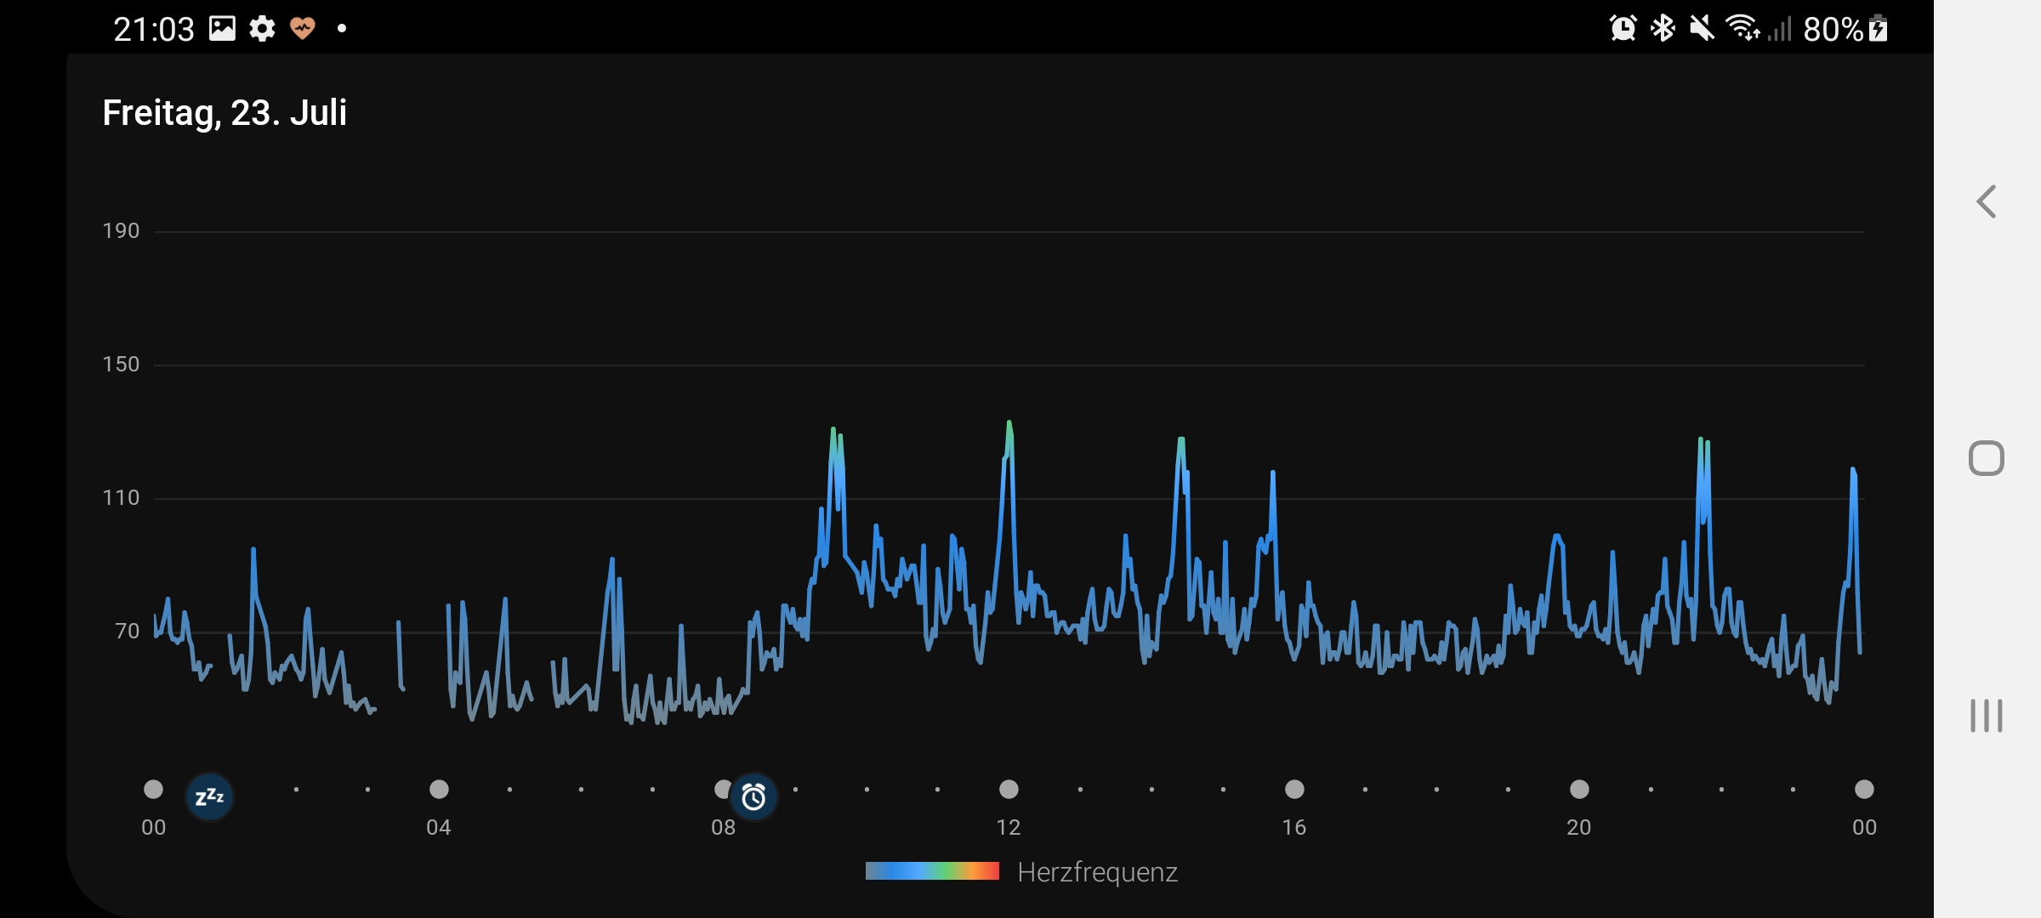Select the 12 hour timeline marker

tap(1009, 790)
